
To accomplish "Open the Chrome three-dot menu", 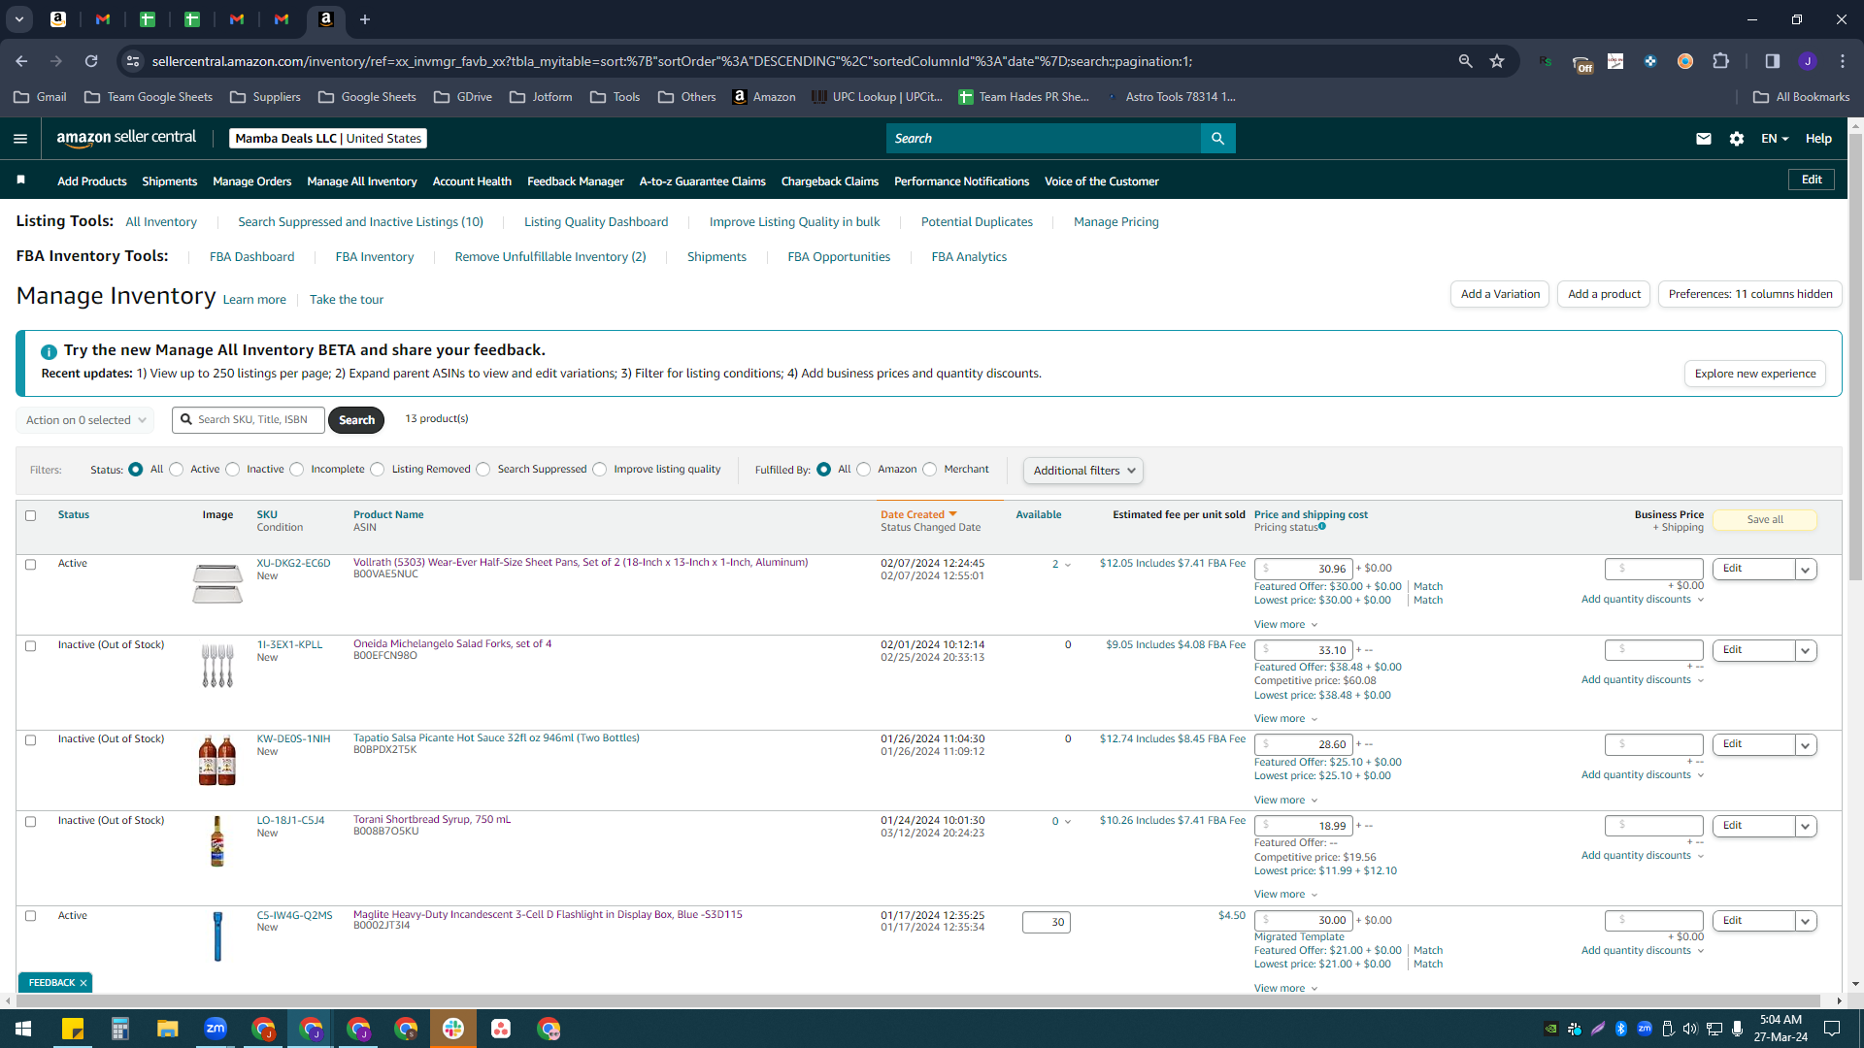I will [1843, 61].
